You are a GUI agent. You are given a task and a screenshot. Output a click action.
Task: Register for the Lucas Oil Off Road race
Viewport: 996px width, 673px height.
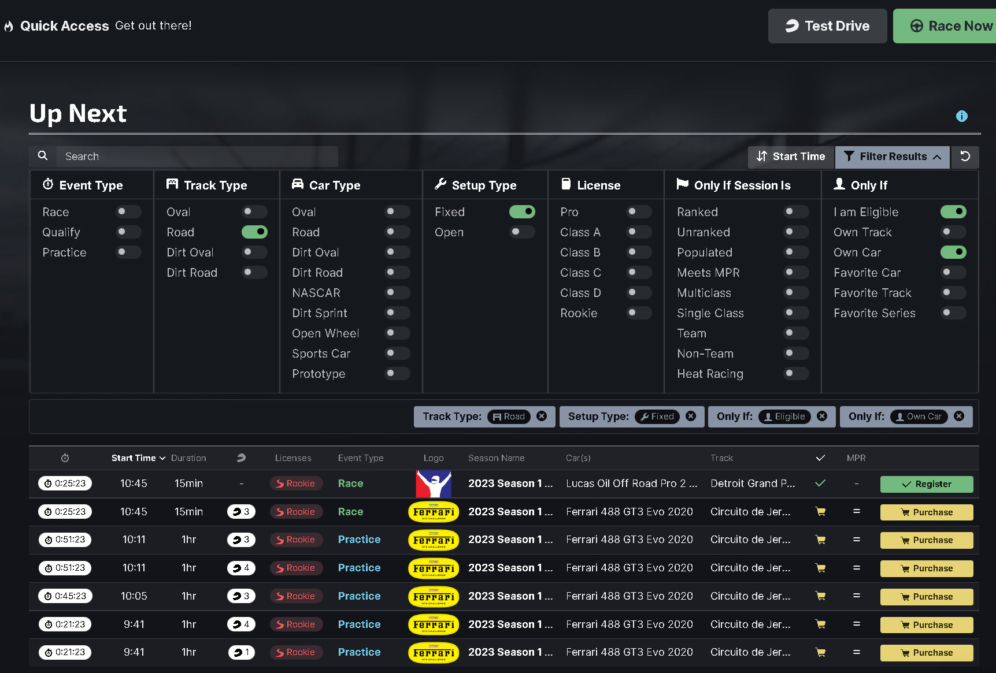tap(927, 484)
